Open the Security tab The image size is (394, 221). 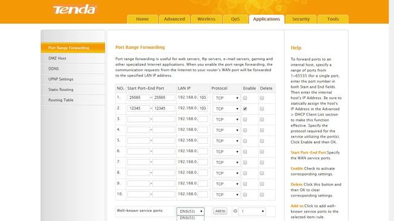click(301, 19)
